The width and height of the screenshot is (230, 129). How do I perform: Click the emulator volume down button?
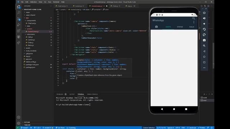click(x=204, y=24)
